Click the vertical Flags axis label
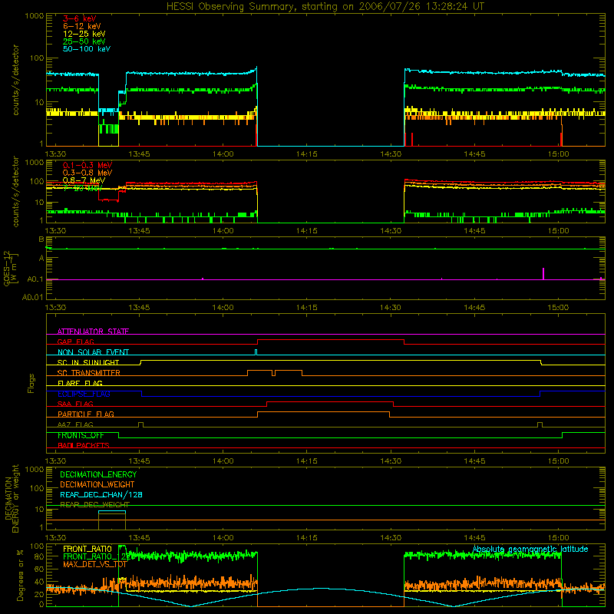Viewport: 614px width, 614px height. pyautogui.click(x=31, y=383)
